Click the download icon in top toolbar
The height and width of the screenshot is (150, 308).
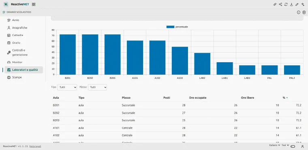click(291, 4)
